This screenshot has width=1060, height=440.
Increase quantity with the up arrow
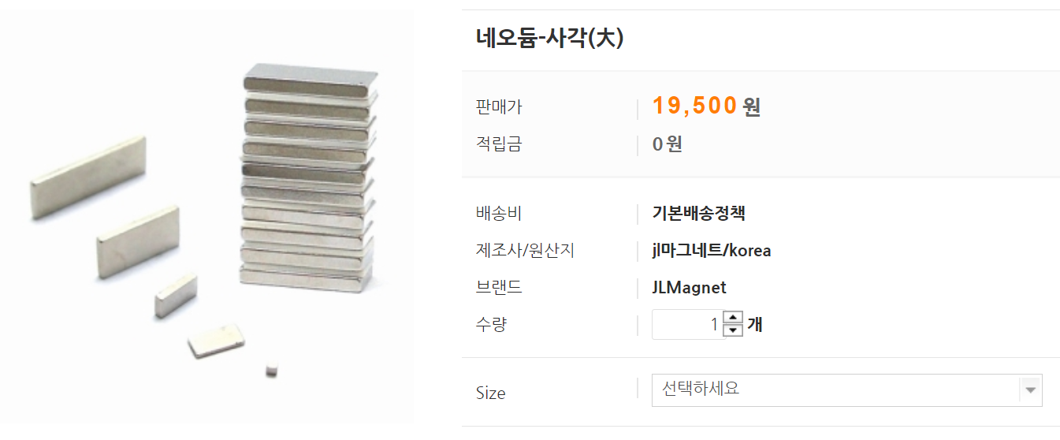733,318
